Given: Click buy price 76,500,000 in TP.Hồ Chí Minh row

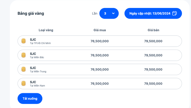Looking at the screenshot, I should [100, 41].
